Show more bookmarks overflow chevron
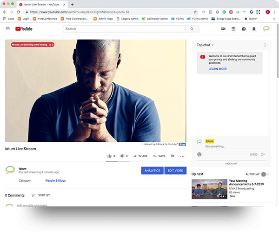This screenshot has height=232, width=279. click(x=274, y=19)
